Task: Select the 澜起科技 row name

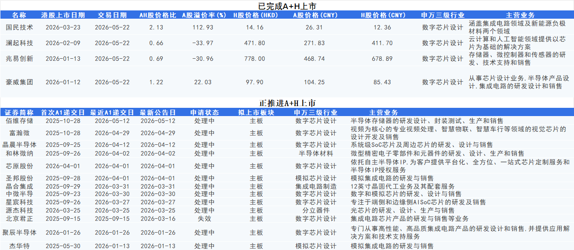Action: 19,43
